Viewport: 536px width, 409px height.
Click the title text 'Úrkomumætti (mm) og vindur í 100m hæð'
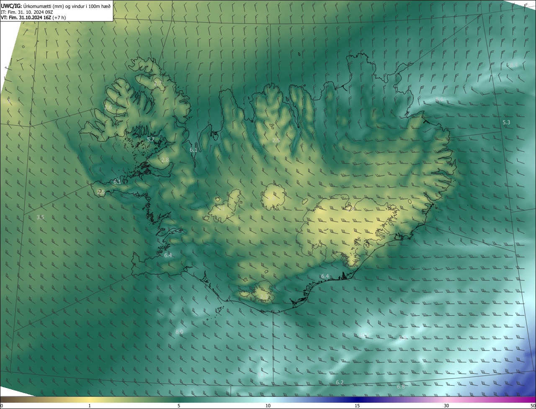(x=66, y=6)
